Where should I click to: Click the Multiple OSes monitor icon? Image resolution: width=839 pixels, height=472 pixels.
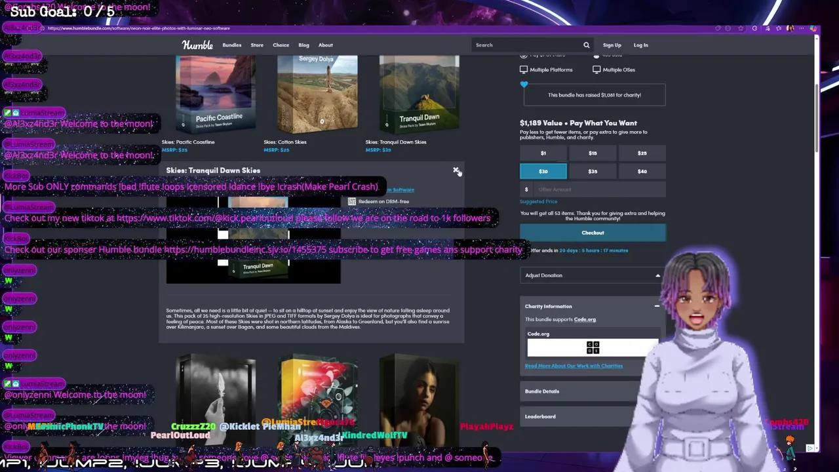[x=596, y=69]
